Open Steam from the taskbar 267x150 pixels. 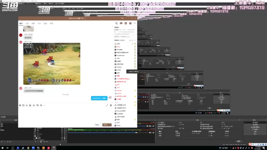(x=23, y=148)
